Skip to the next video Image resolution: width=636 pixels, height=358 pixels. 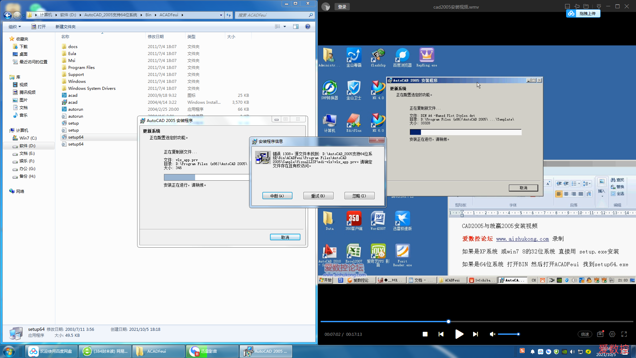(475, 334)
